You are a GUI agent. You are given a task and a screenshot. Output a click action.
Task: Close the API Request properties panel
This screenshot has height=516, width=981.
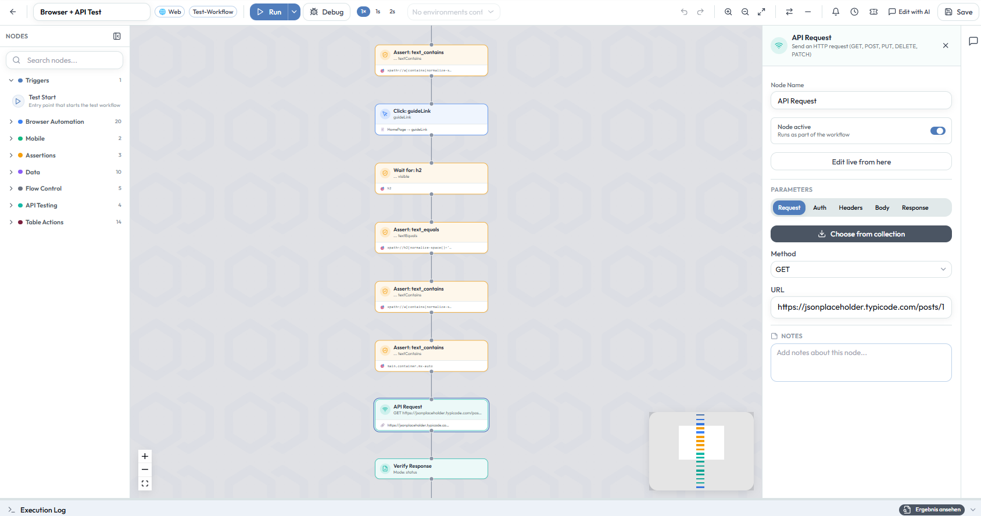coord(946,45)
